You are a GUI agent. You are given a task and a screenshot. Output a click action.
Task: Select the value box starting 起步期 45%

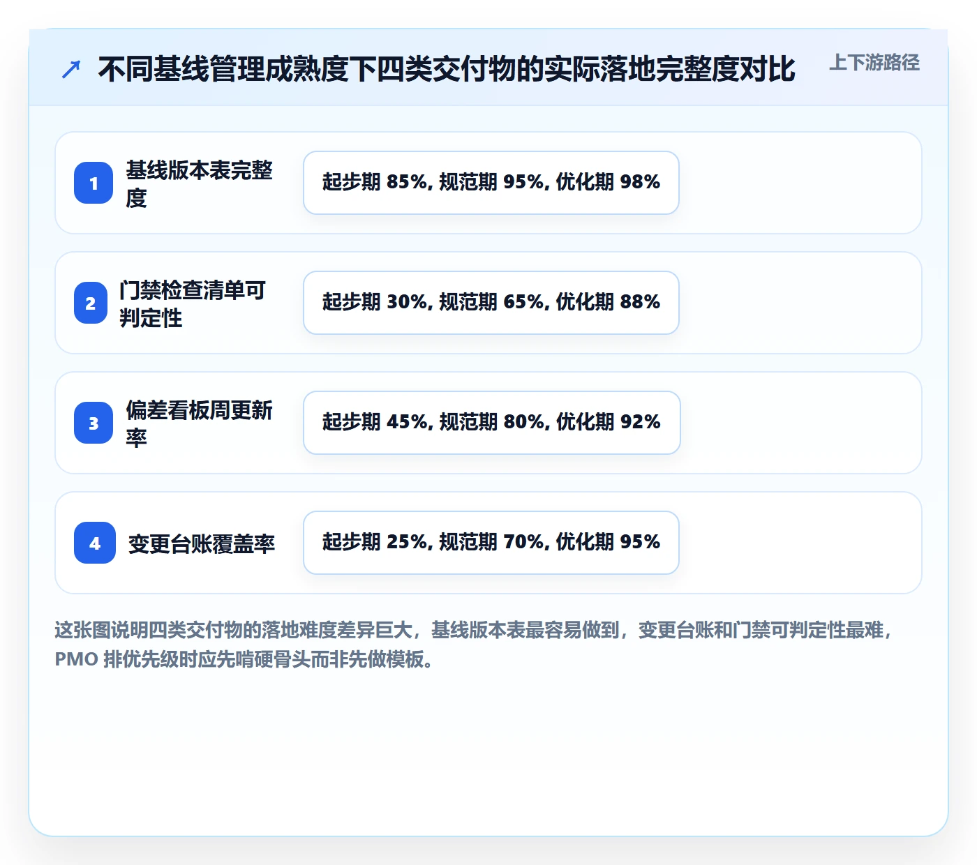tap(492, 423)
